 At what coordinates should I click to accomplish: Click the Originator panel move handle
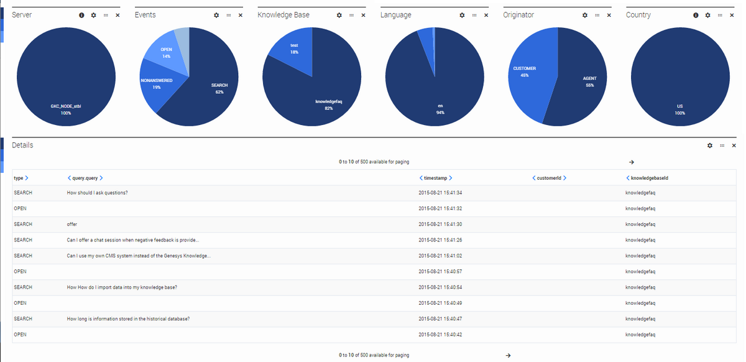597,15
